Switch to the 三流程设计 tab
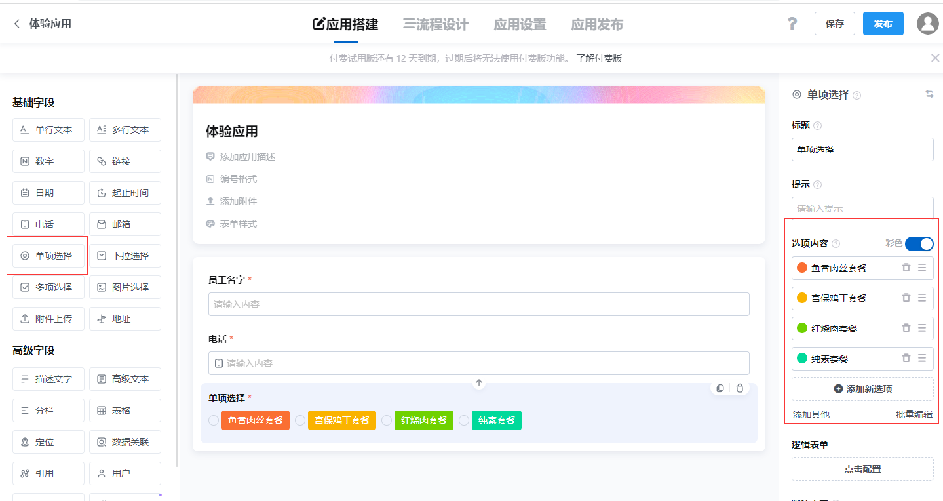Screen dimensions: 943x501 pos(435,24)
